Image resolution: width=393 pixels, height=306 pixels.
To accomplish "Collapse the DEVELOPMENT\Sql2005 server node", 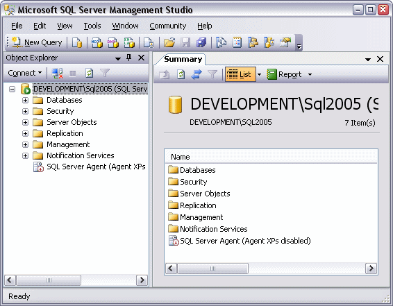I will coord(12,89).
